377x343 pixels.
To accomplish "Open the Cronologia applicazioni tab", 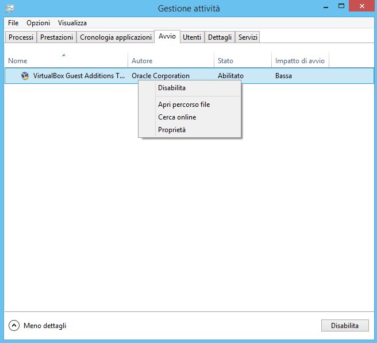I will coord(116,37).
